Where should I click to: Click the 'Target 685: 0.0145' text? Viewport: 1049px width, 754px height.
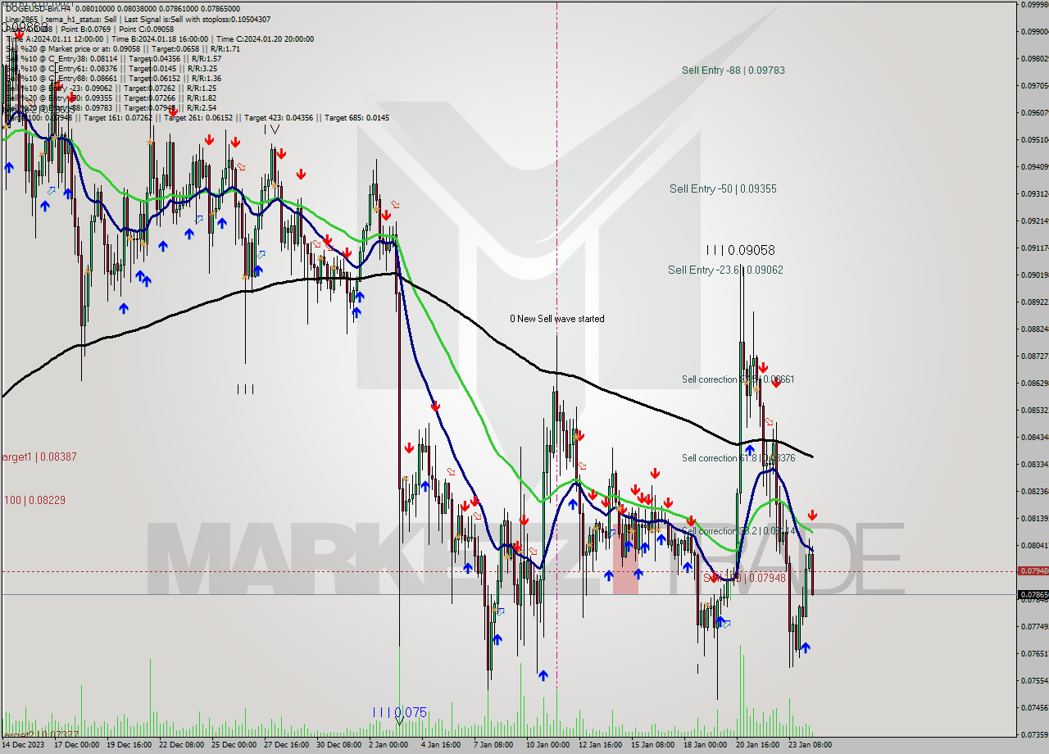pos(356,117)
